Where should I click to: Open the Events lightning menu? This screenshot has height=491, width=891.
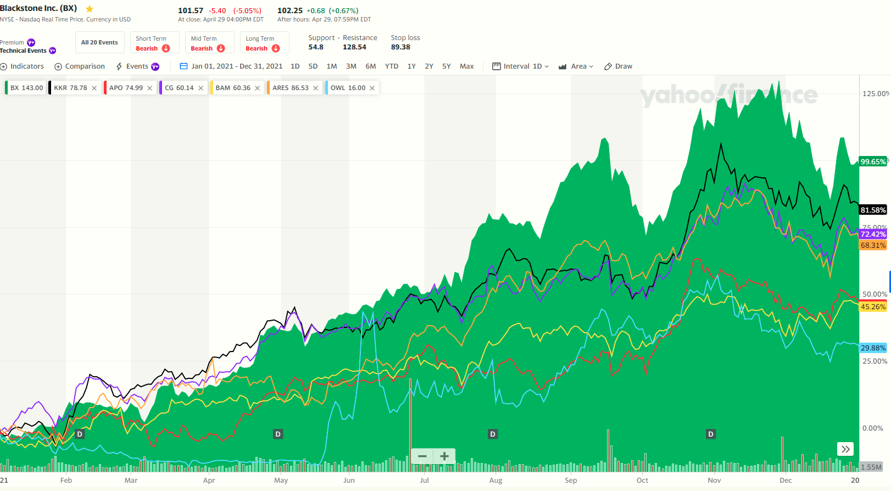pyautogui.click(x=137, y=66)
